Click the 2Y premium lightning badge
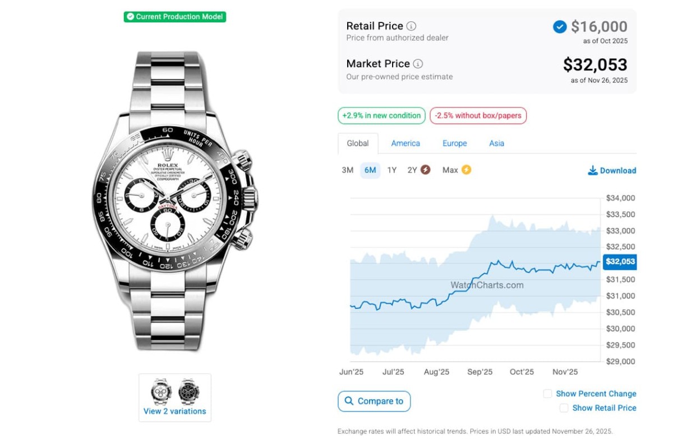 (x=426, y=170)
